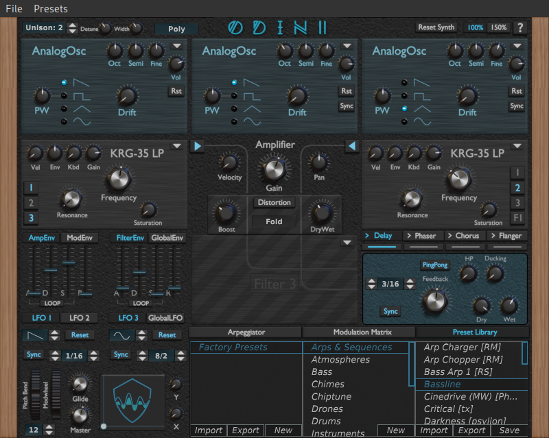Click the help question mark icon
The height and width of the screenshot is (438, 549).
(520, 27)
